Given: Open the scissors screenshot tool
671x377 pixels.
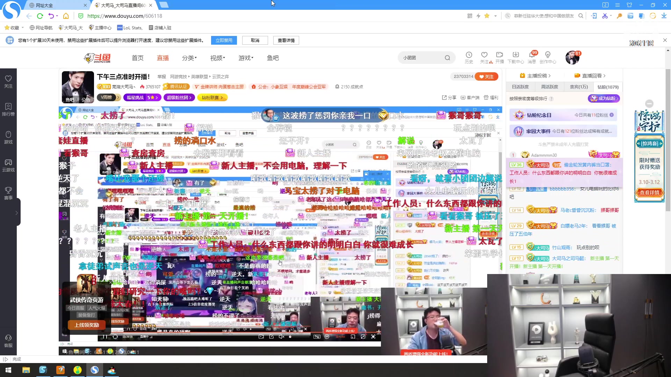Looking at the screenshot, I should click(x=605, y=16).
